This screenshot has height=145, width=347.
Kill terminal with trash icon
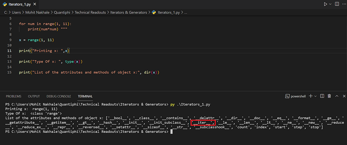pos(329,96)
